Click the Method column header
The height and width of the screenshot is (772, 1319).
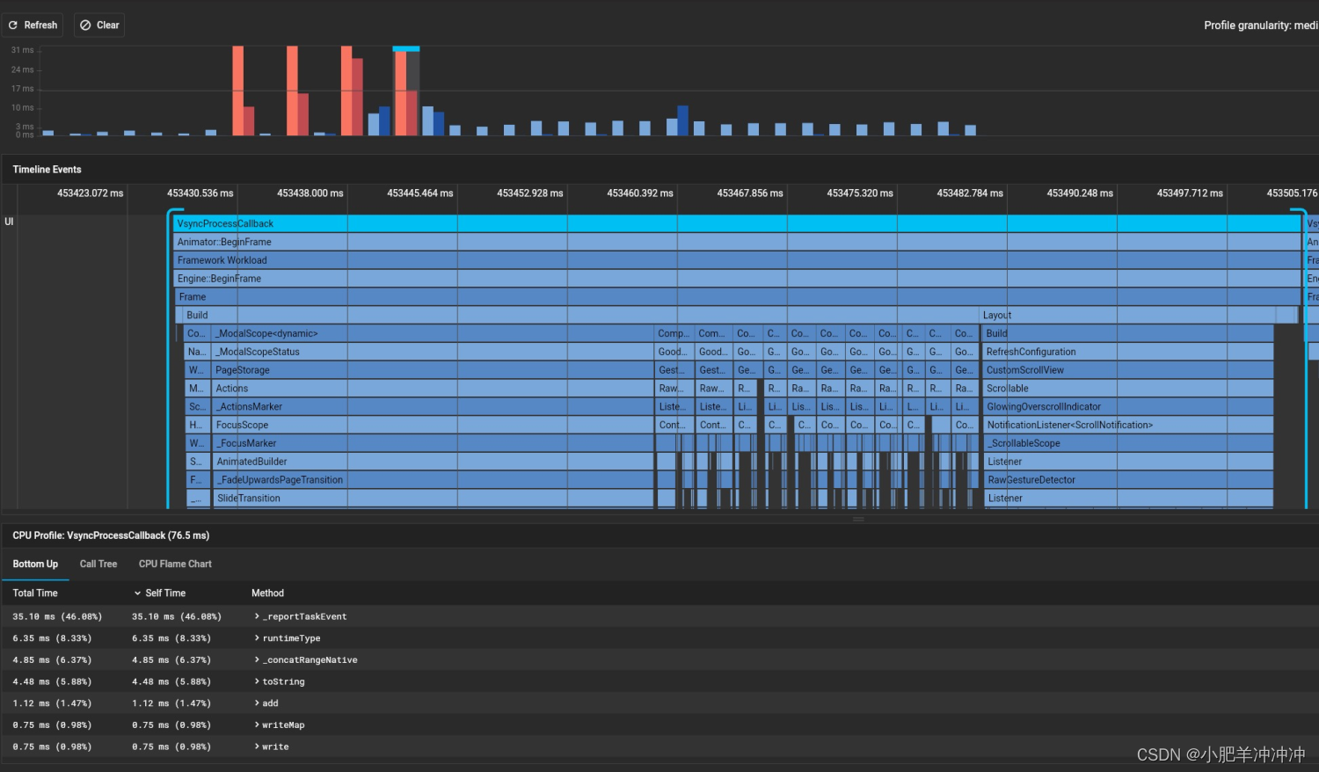tap(267, 593)
